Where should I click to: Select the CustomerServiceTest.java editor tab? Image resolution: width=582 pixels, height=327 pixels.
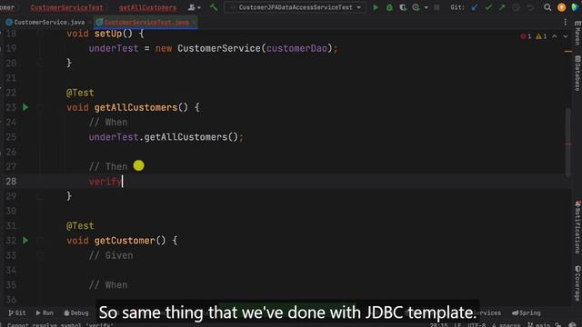pos(145,22)
